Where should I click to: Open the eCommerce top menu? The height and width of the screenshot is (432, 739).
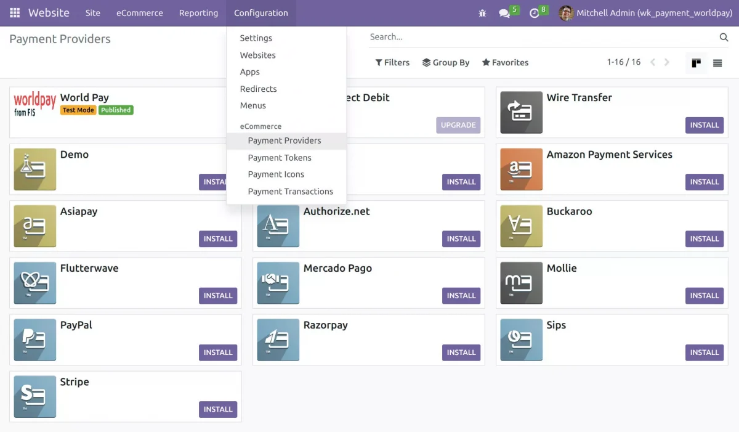140,13
